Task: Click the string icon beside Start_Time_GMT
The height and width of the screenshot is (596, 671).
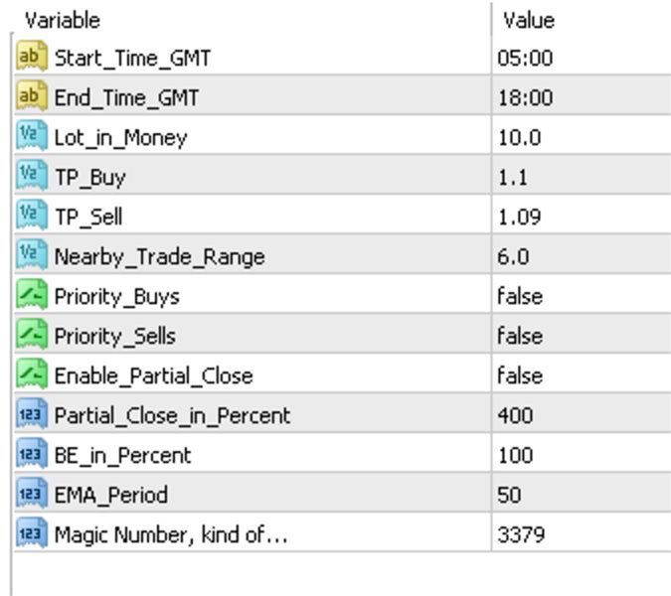Action: click(x=32, y=56)
